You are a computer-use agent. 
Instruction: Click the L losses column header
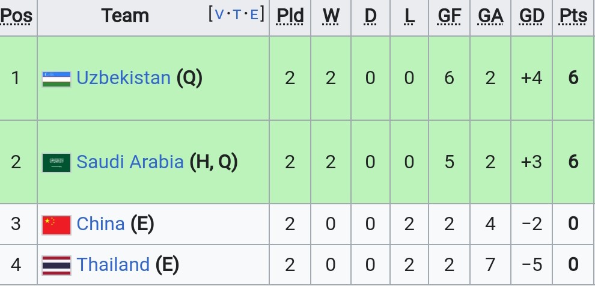point(409,16)
